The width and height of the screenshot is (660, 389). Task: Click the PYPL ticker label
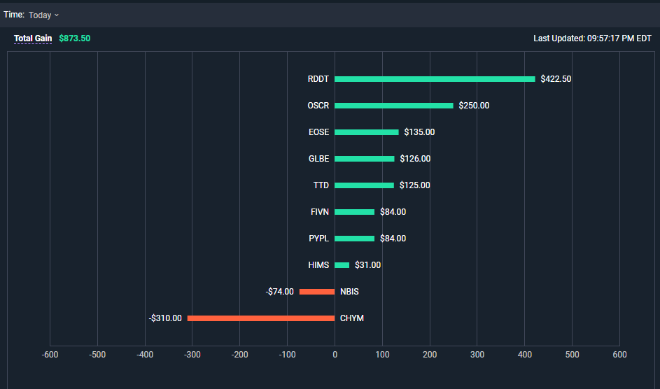(318, 239)
